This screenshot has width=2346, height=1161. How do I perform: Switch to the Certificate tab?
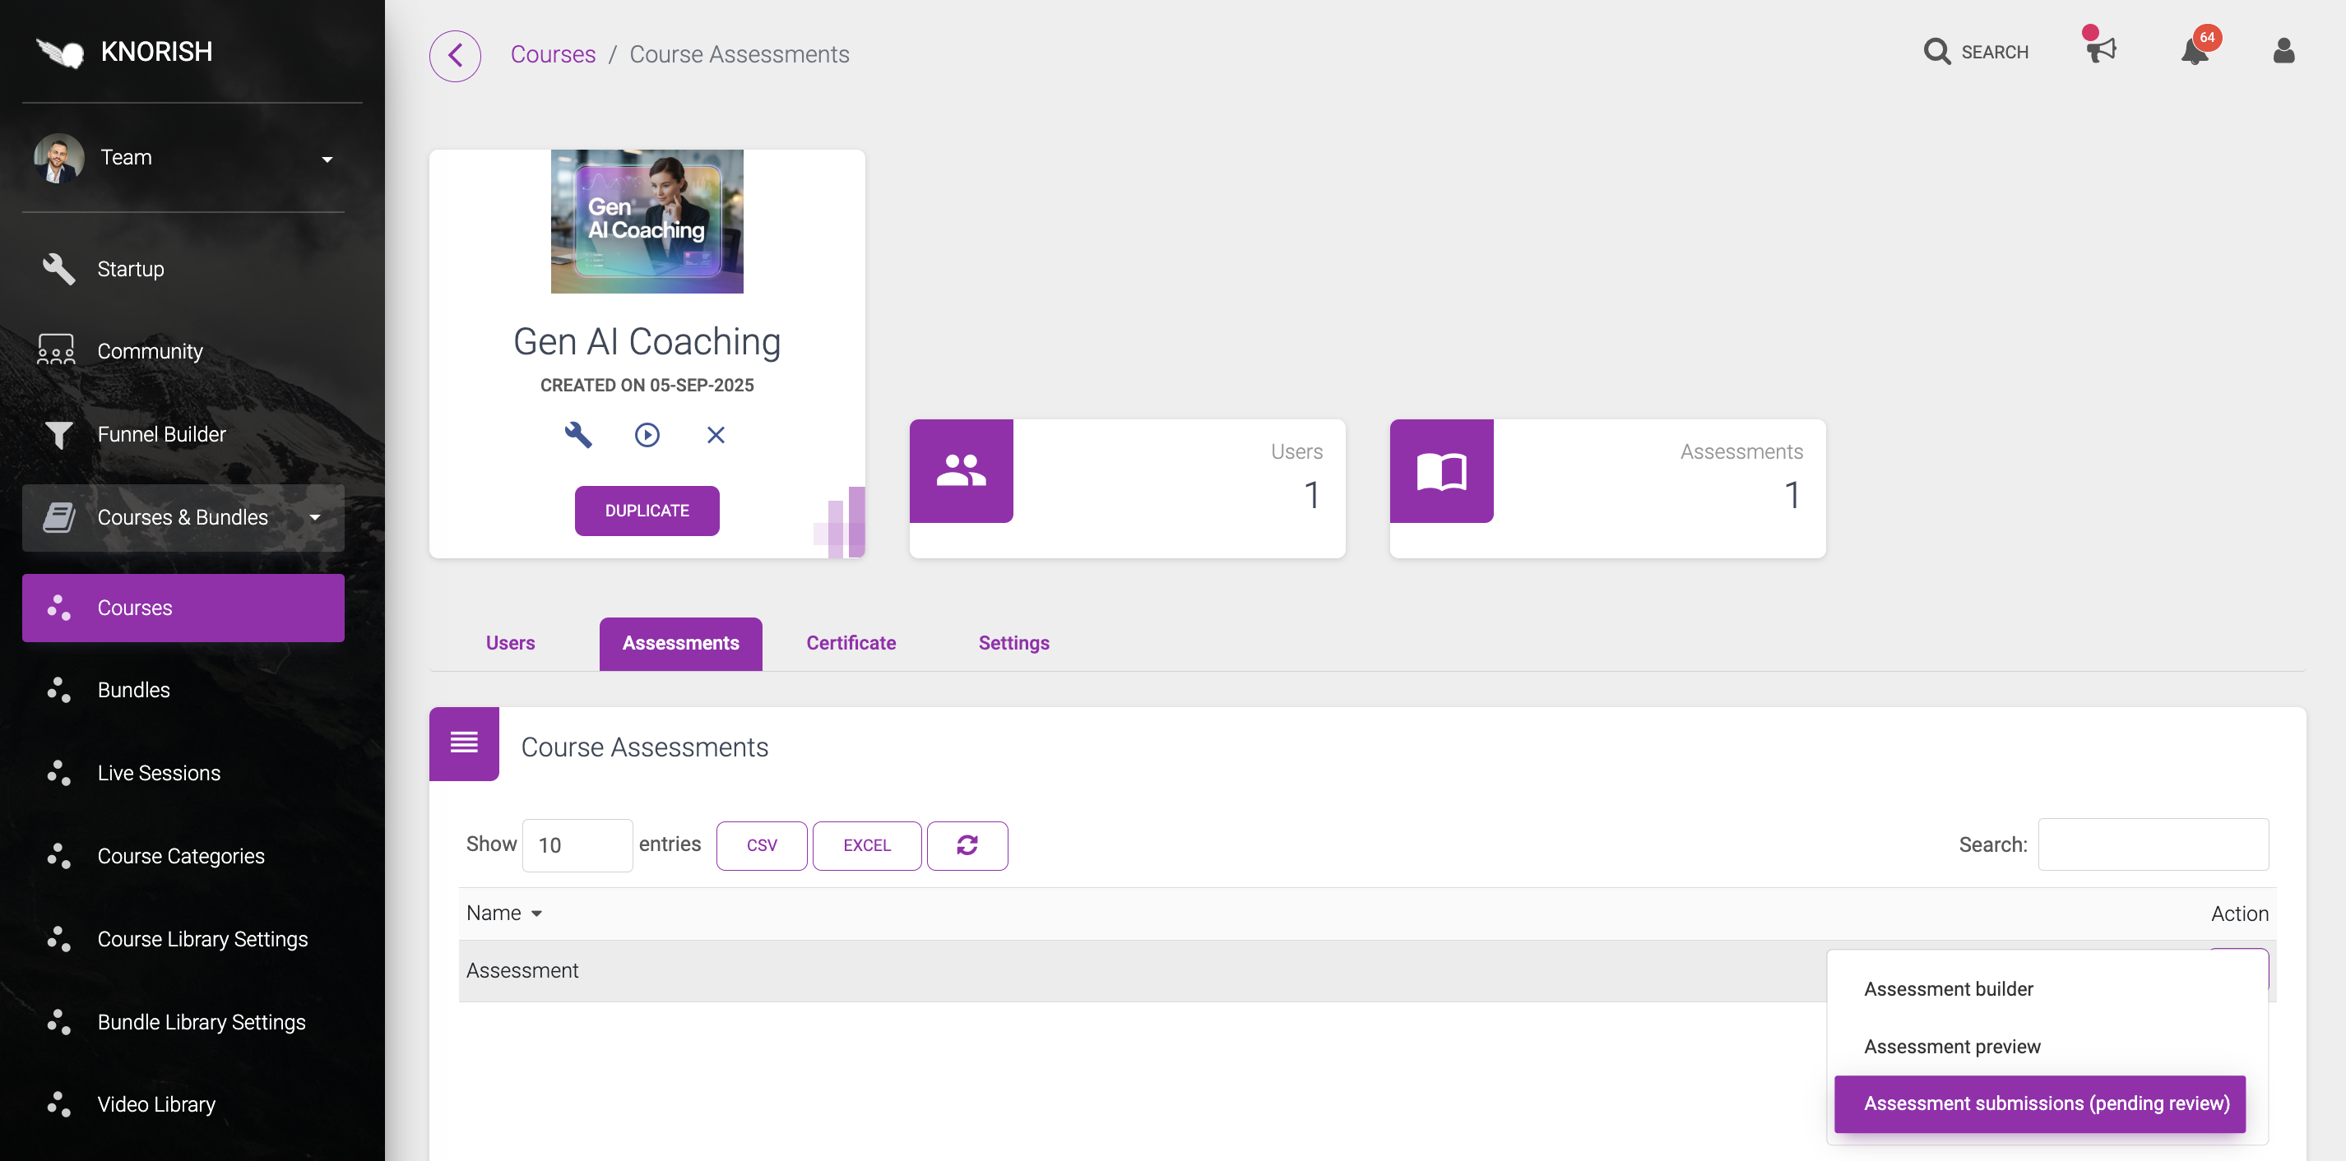point(850,643)
